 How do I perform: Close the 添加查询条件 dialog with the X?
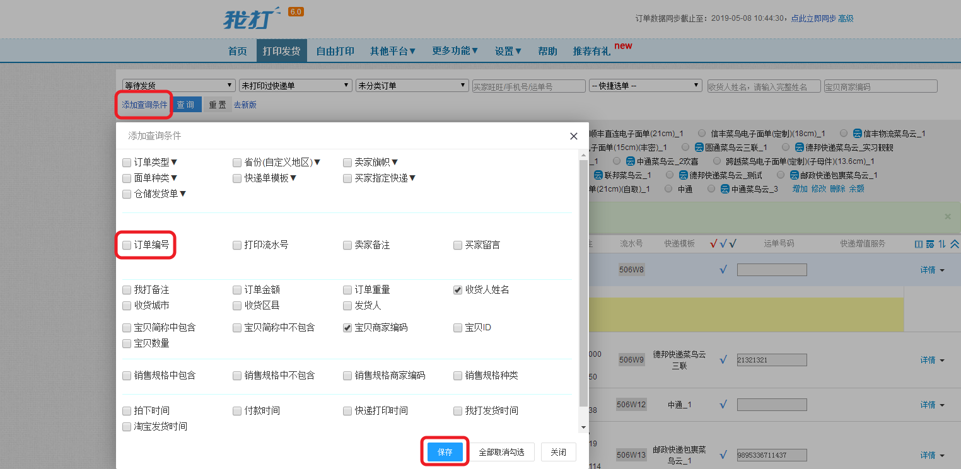point(573,136)
